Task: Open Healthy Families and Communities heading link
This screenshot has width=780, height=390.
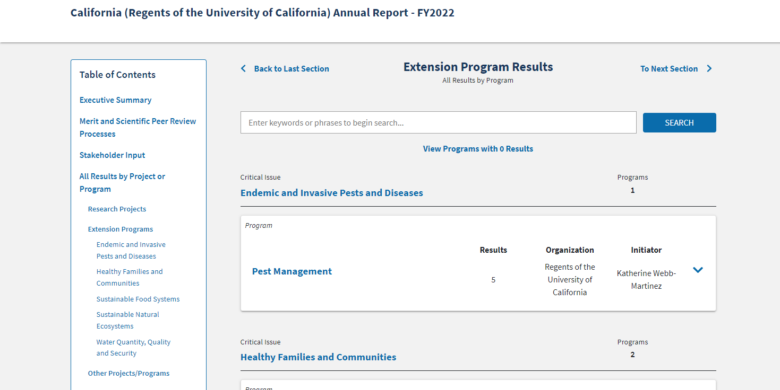Action: [318, 357]
